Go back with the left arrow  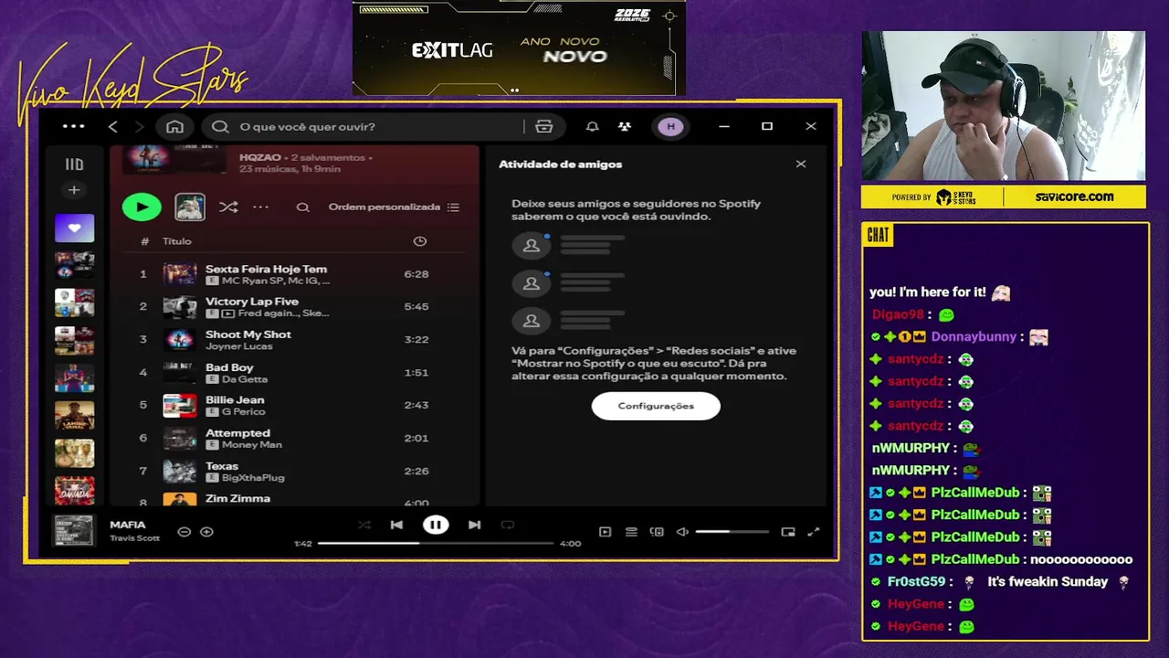113,126
